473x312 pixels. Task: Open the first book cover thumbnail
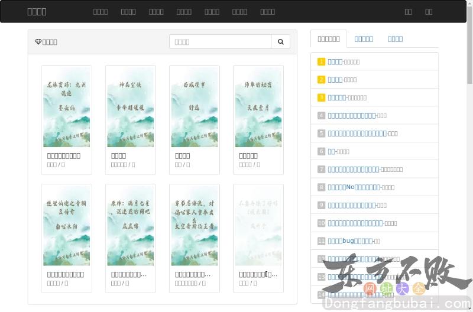pos(66,108)
